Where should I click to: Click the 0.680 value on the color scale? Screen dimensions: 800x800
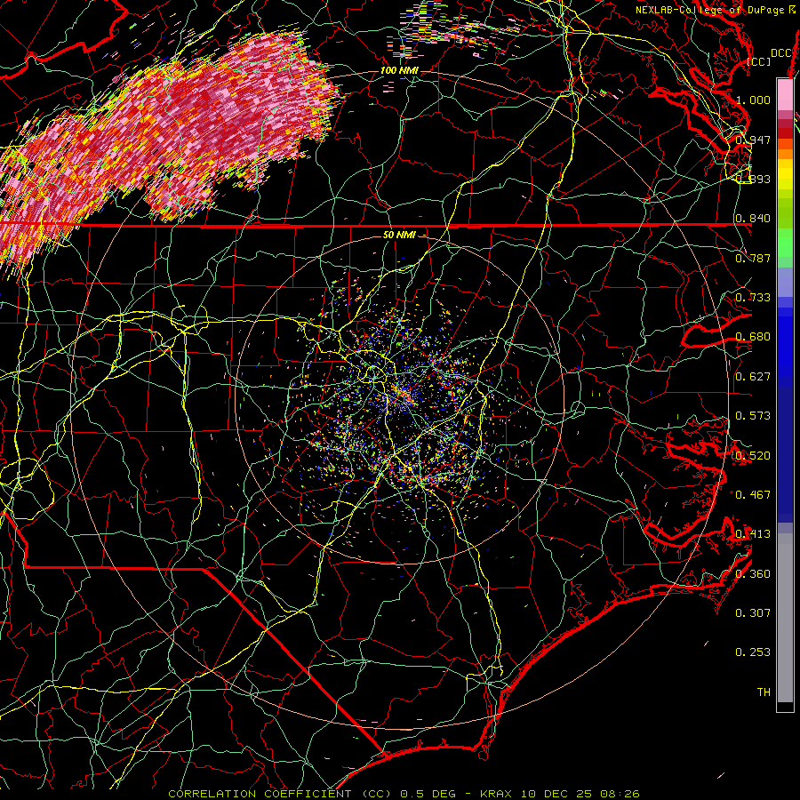click(x=753, y=337)
